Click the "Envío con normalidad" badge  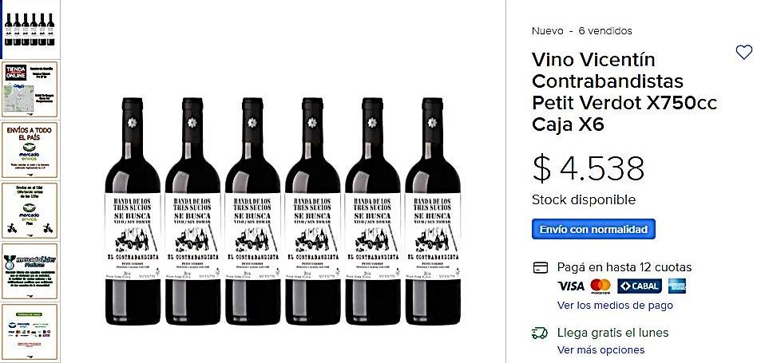593,229
